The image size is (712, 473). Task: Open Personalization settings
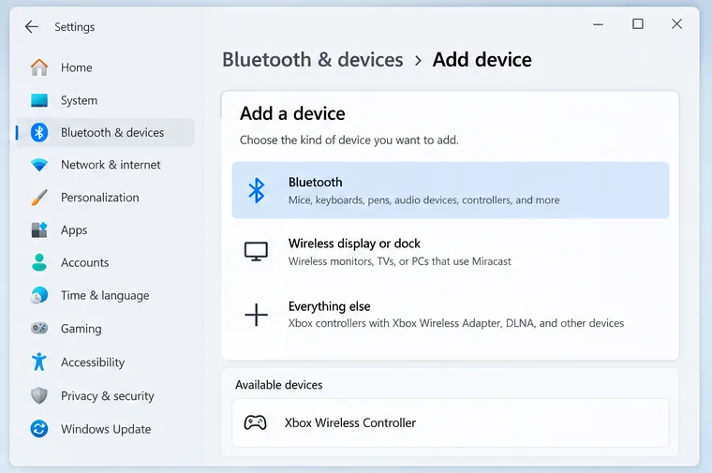click(x=106, y=198)
